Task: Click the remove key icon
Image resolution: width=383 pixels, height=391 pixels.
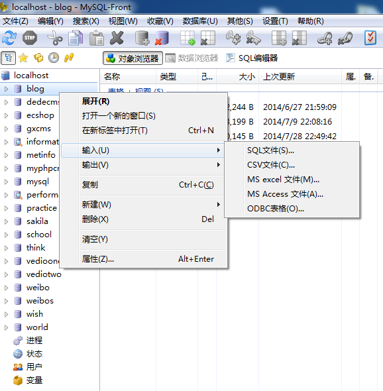Action: (253, 38)
